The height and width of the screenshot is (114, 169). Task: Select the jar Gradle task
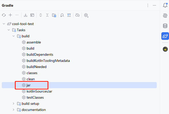tap(29, 85)
